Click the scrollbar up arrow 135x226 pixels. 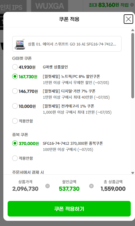click(x=133, y=30)
